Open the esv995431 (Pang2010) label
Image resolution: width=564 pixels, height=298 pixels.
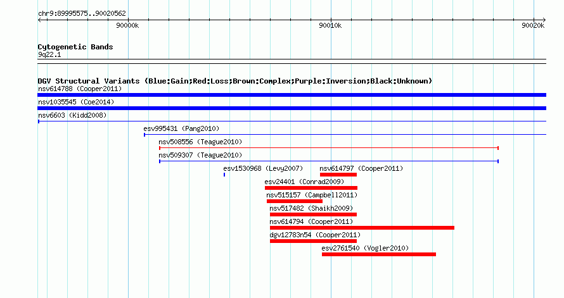click(181, 128)
